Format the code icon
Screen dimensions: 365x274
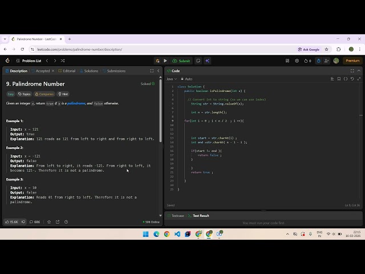pos(332,79)
